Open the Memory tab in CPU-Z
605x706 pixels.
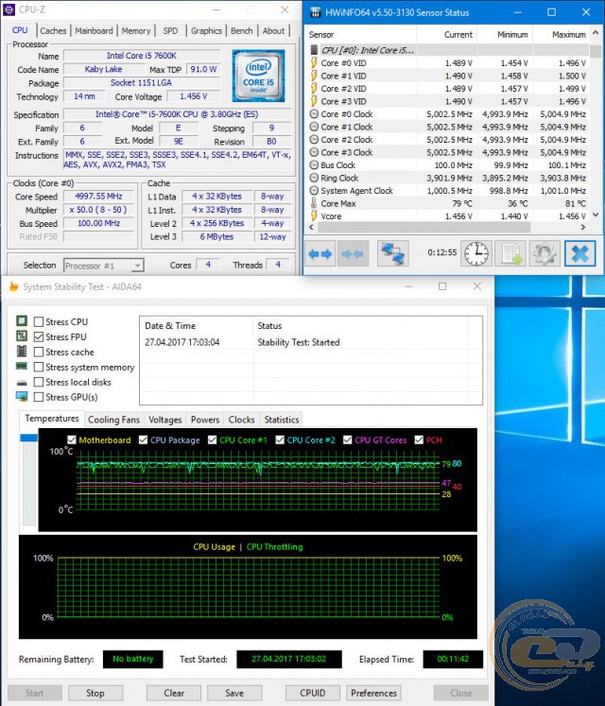[136, 30]
